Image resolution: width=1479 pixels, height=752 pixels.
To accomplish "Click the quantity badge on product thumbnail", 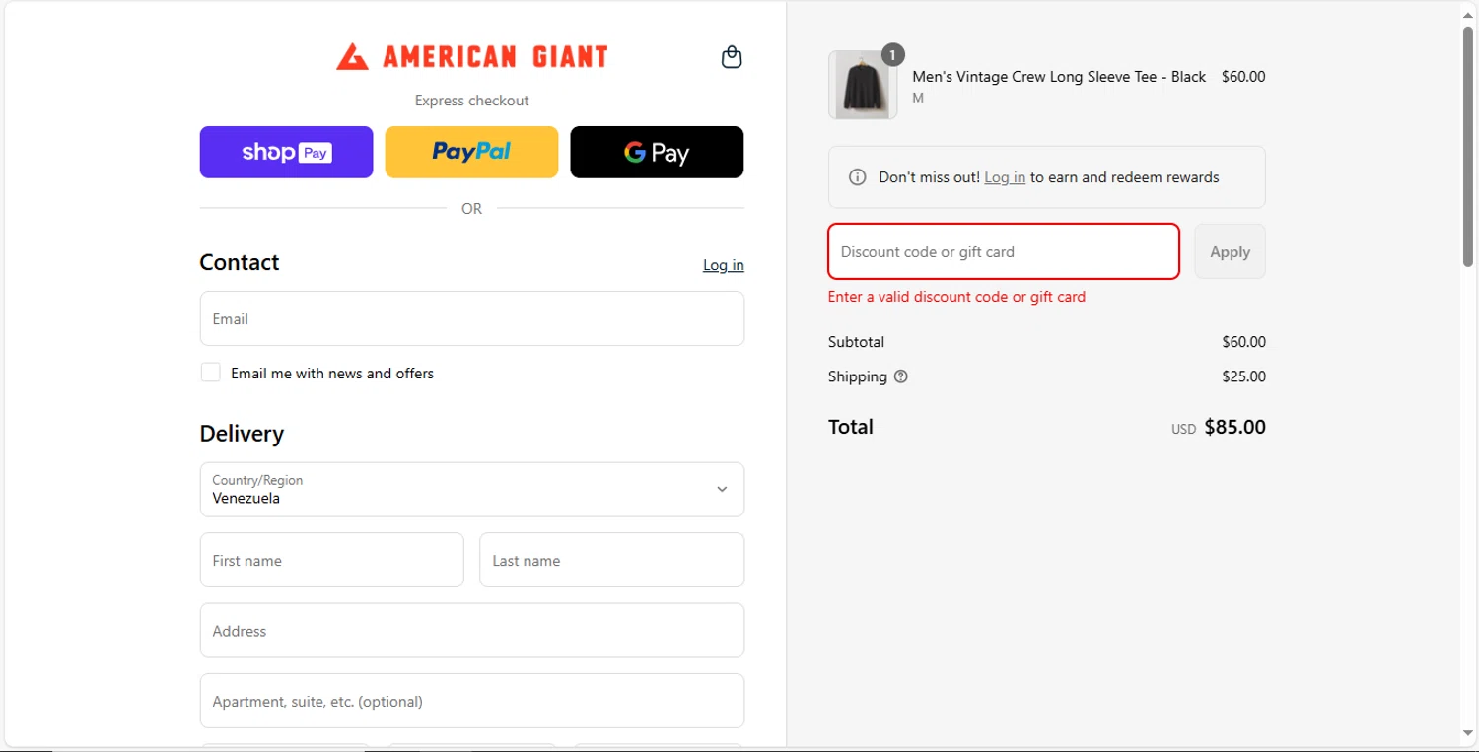I will coord(892,55).
